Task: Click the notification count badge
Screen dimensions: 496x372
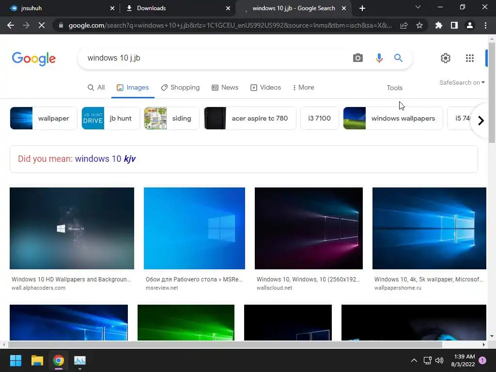Action: pyautogui.click(x=483, y=360)
